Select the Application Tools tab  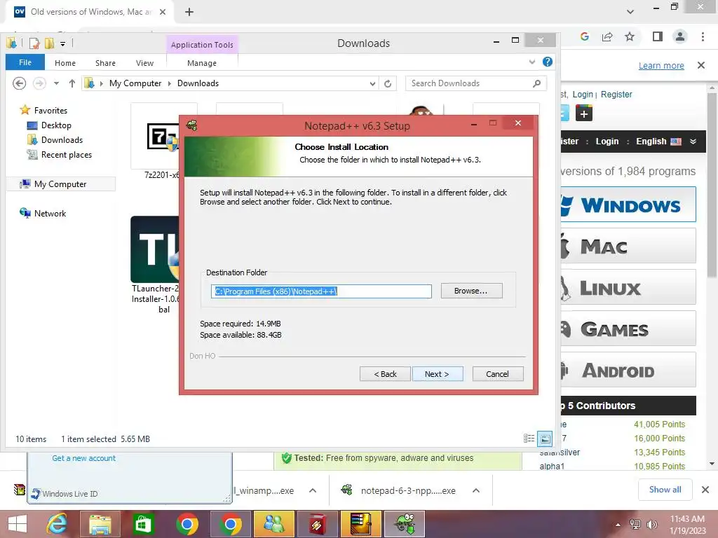[202, 44]
